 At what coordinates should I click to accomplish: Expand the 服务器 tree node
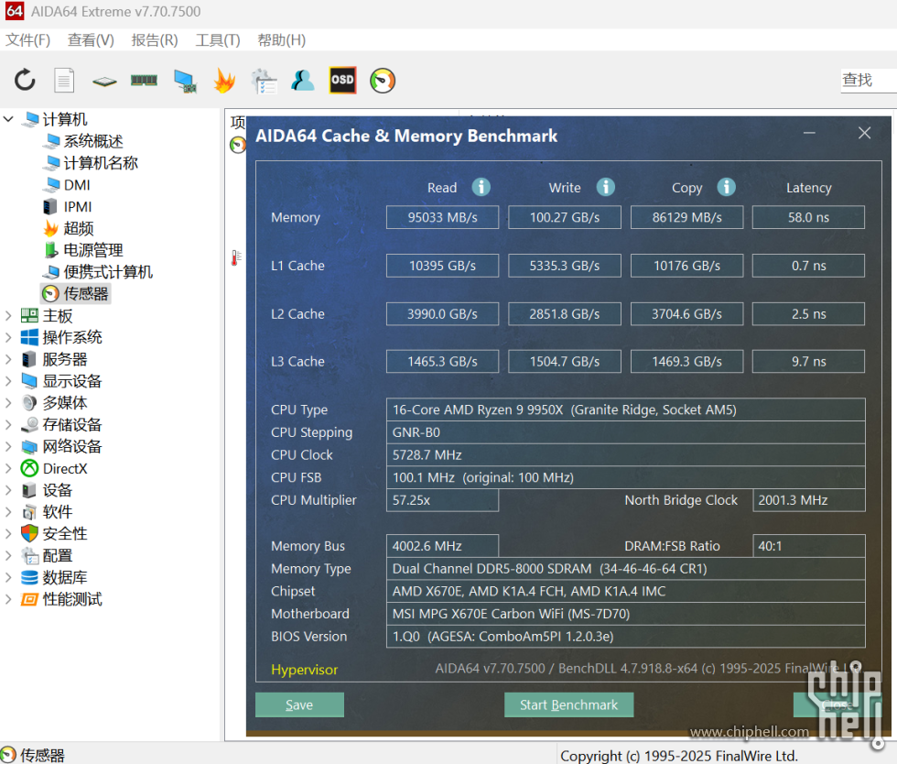pyautogui.click(x=8, y=359)
